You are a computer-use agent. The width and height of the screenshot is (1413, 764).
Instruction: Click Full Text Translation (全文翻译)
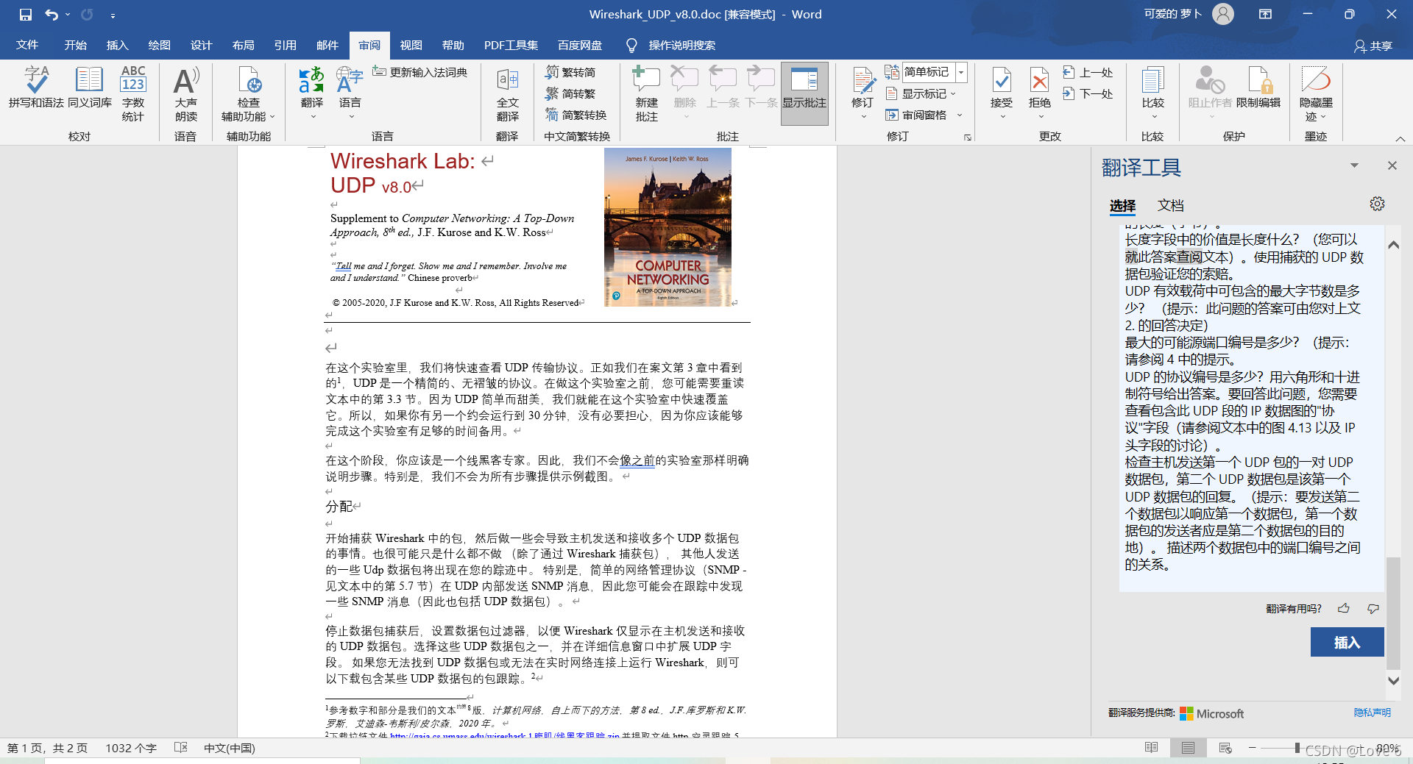tap(508, 93)
